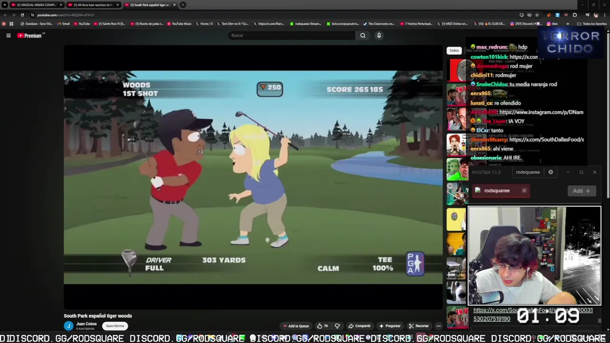The height and width of the screenshot is (343, 610).
Task: Click the Preguntar button
Action: coord(389,326)
